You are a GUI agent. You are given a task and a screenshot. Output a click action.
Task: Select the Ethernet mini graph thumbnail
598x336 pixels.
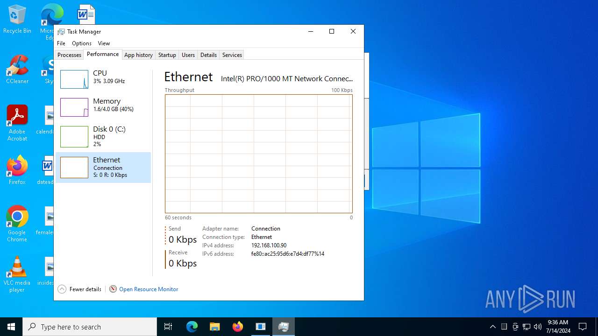pos(74,168)
